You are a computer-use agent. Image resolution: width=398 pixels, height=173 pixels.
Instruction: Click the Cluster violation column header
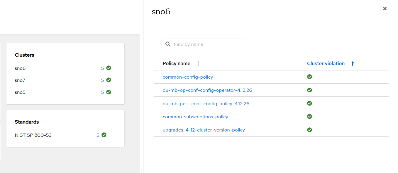(326, 63)
